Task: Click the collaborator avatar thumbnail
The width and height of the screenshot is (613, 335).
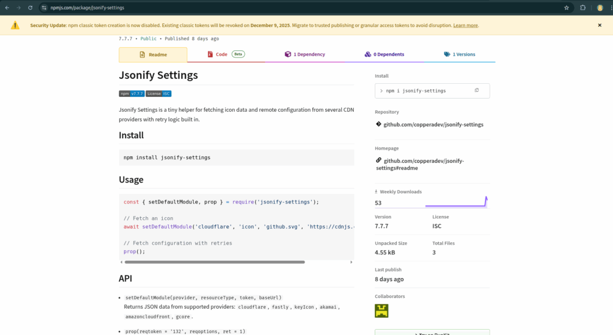Action: tap(381, 310)
